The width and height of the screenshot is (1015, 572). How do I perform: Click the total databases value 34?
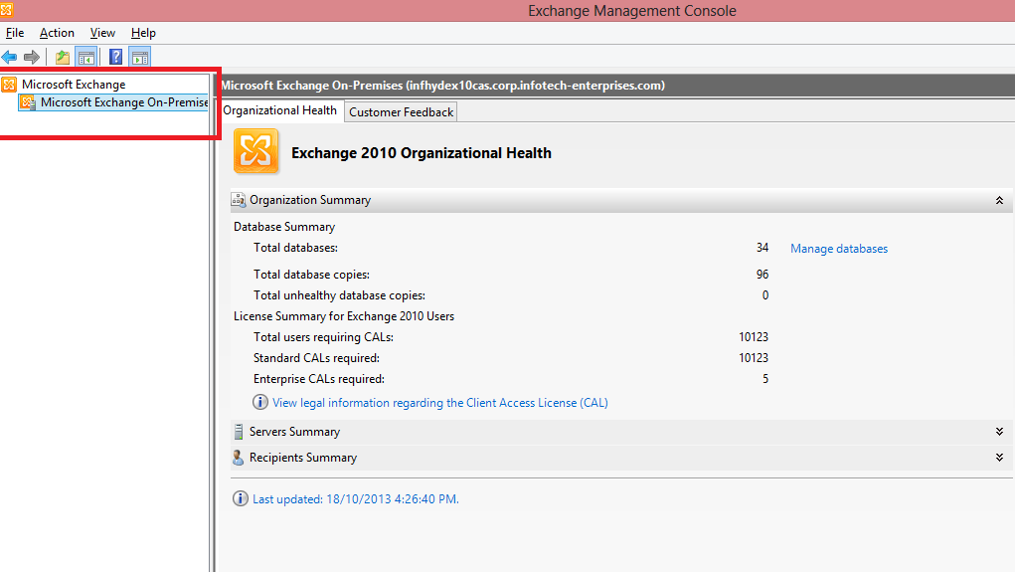(x=761, y=248)
